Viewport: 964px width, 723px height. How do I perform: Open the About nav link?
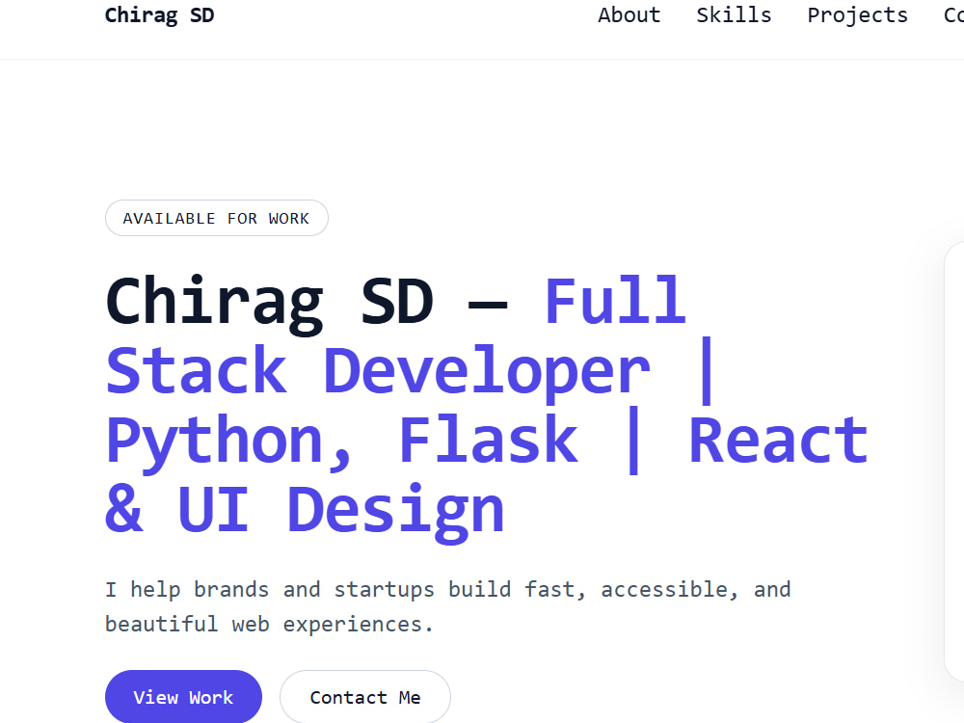pos(629,14)
